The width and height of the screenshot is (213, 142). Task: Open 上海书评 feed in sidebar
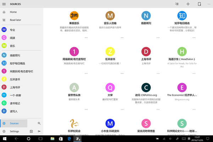22,87
